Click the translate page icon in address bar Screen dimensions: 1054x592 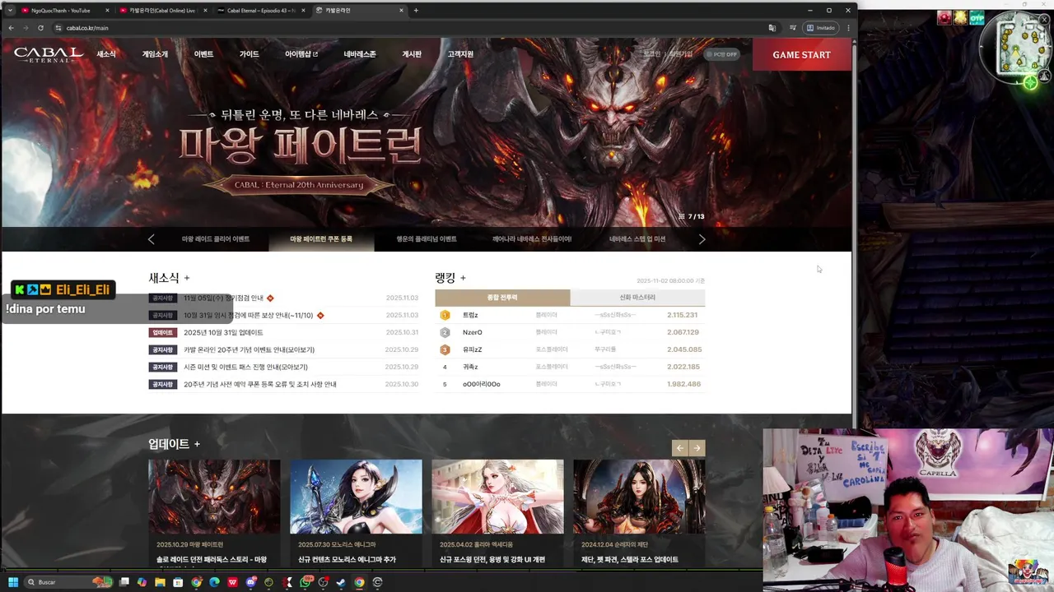click(x=772, y=28)
